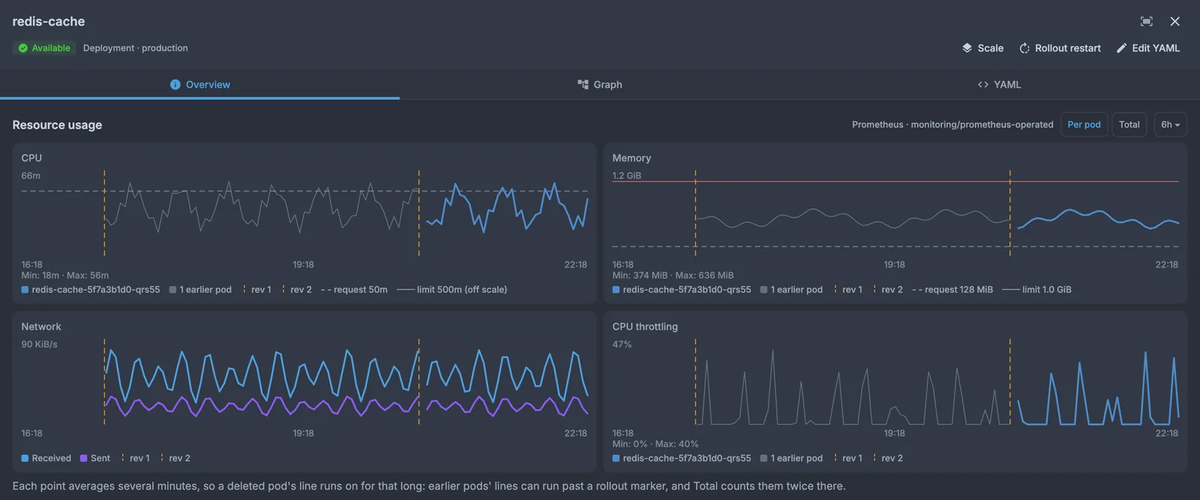Screen dimensions: 1200x500
Task: Click the Edit YAML pencil icon
Action: [1121, 48]
